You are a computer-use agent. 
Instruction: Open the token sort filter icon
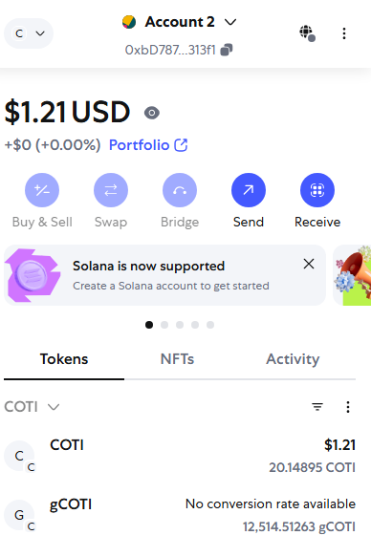317,407
